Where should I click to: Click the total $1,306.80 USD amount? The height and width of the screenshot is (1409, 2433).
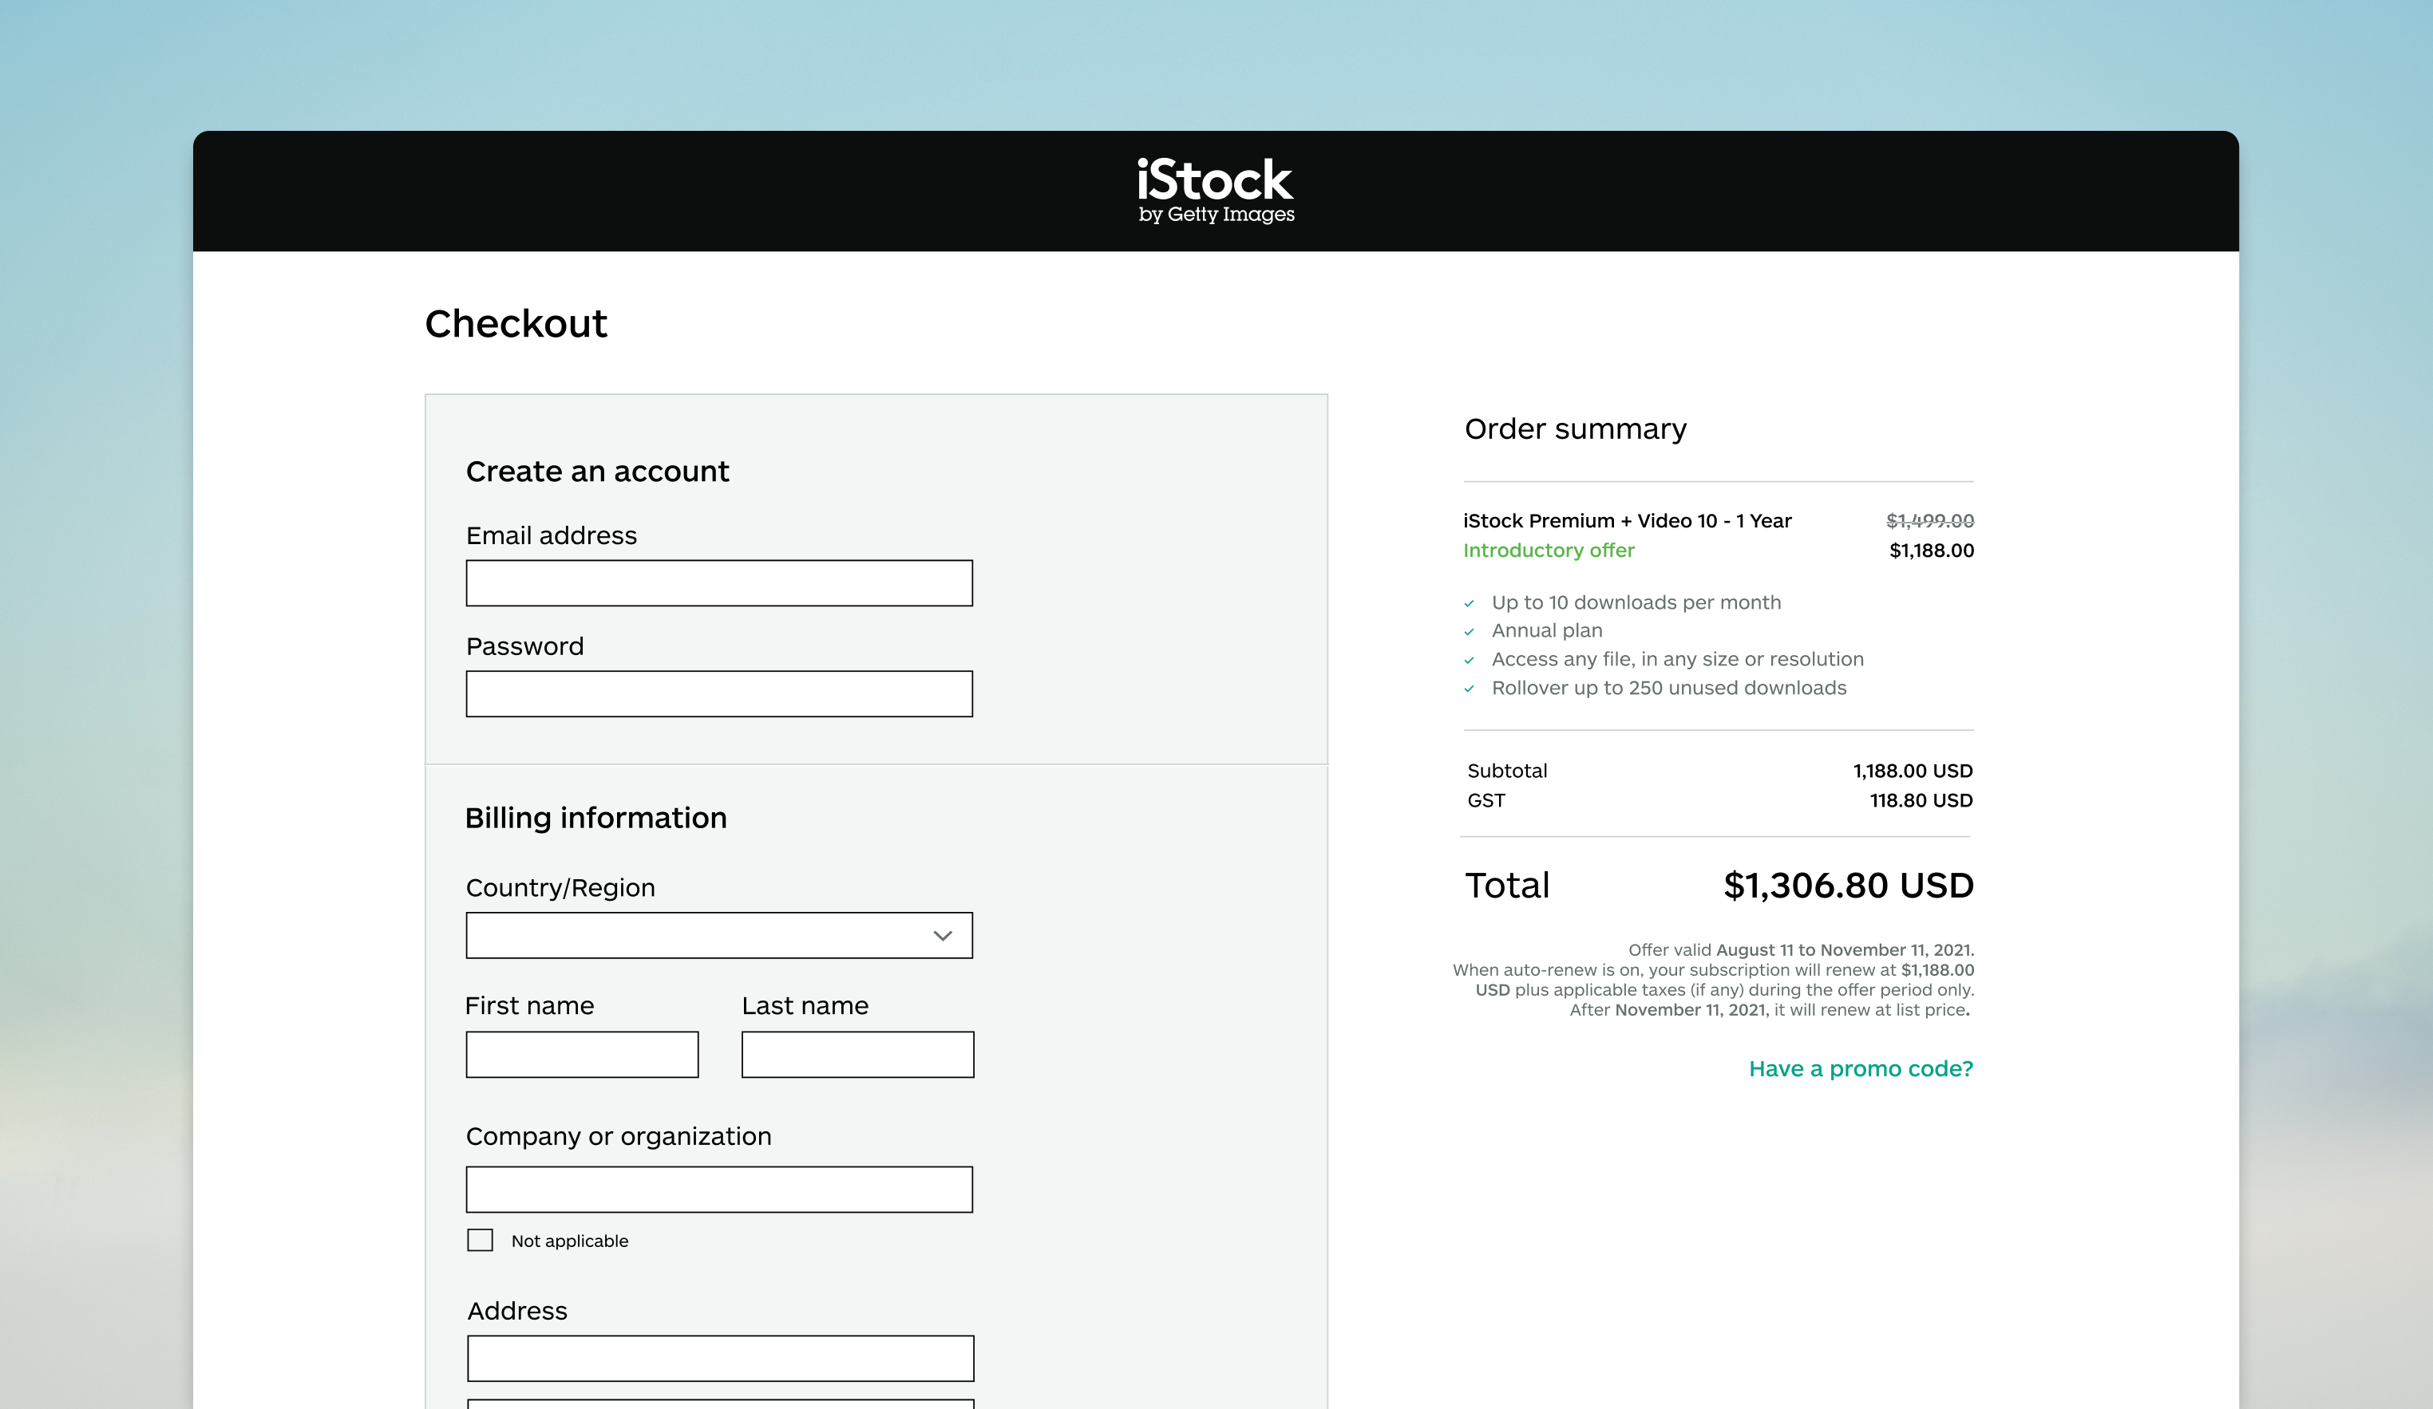point(1848,885)
